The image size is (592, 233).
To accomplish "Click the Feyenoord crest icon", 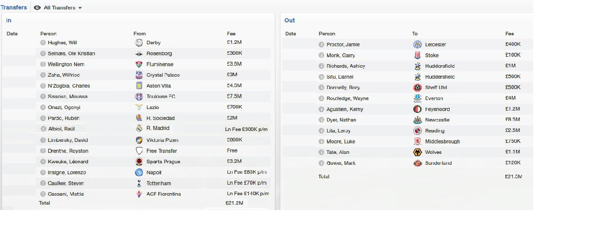I will [417, 109].
